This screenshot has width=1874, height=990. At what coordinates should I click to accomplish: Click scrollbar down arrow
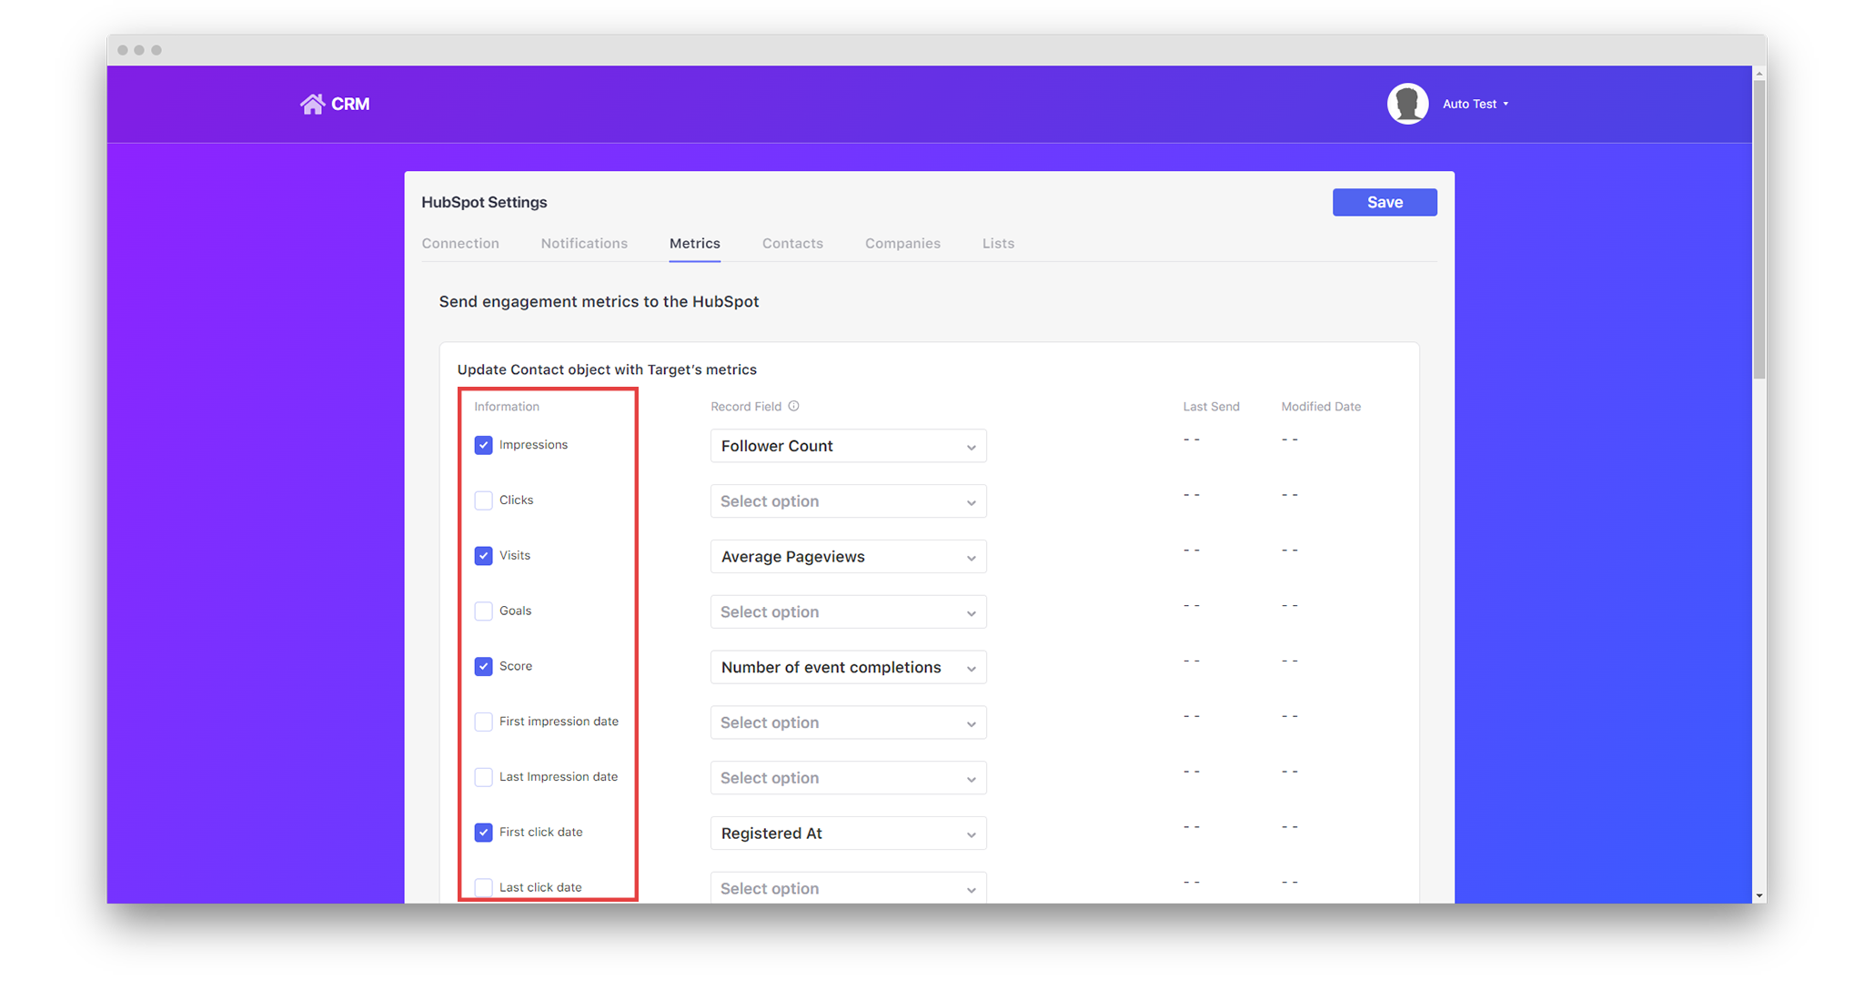tap(1759, 895)
